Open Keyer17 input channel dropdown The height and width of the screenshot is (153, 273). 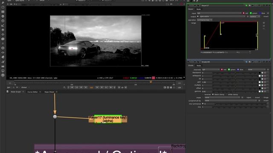tap(219, 13)
